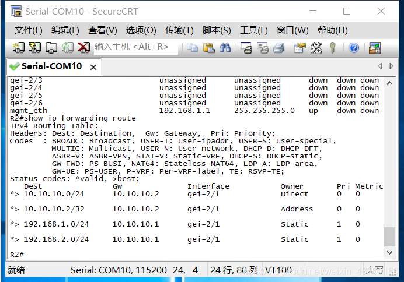Viewport: 404px width, 282px height.
Task: Click status bar '24 行, 80 列' text
Action: click(x=234, y=270)
